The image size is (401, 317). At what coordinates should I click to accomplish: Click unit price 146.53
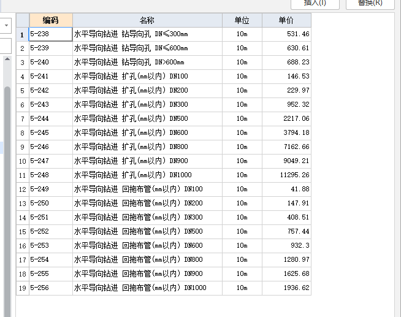(287, 77)
